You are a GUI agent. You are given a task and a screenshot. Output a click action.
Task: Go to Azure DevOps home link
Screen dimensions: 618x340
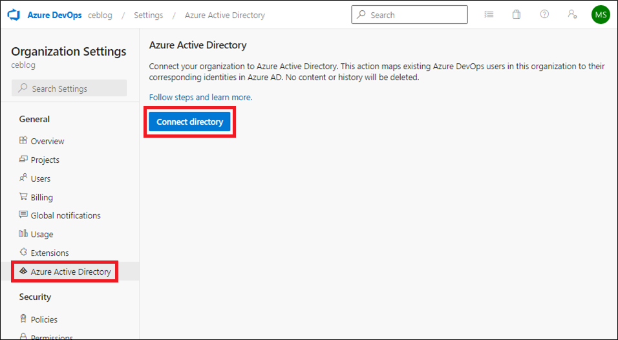click(54, 16)
